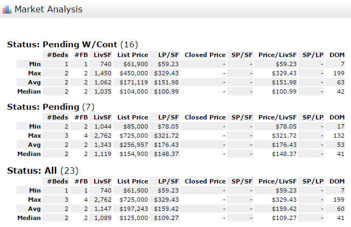Click Closed Price header in the All table
Image resolution: width=351 pixels, height=227 pixels.
point(205,181)
